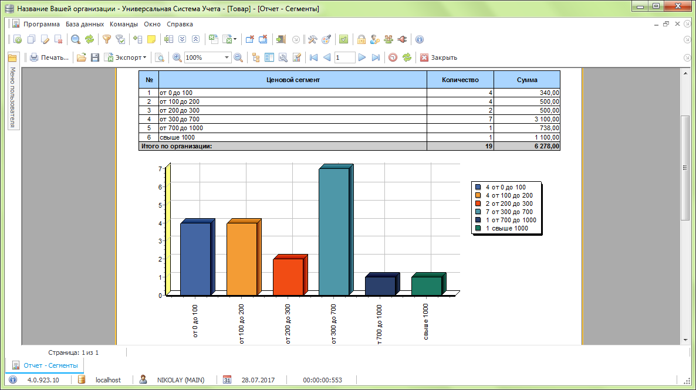This screenshot has height=390, width=696.
Task: Click the save floppy disk icon
Action: [95, 57]
